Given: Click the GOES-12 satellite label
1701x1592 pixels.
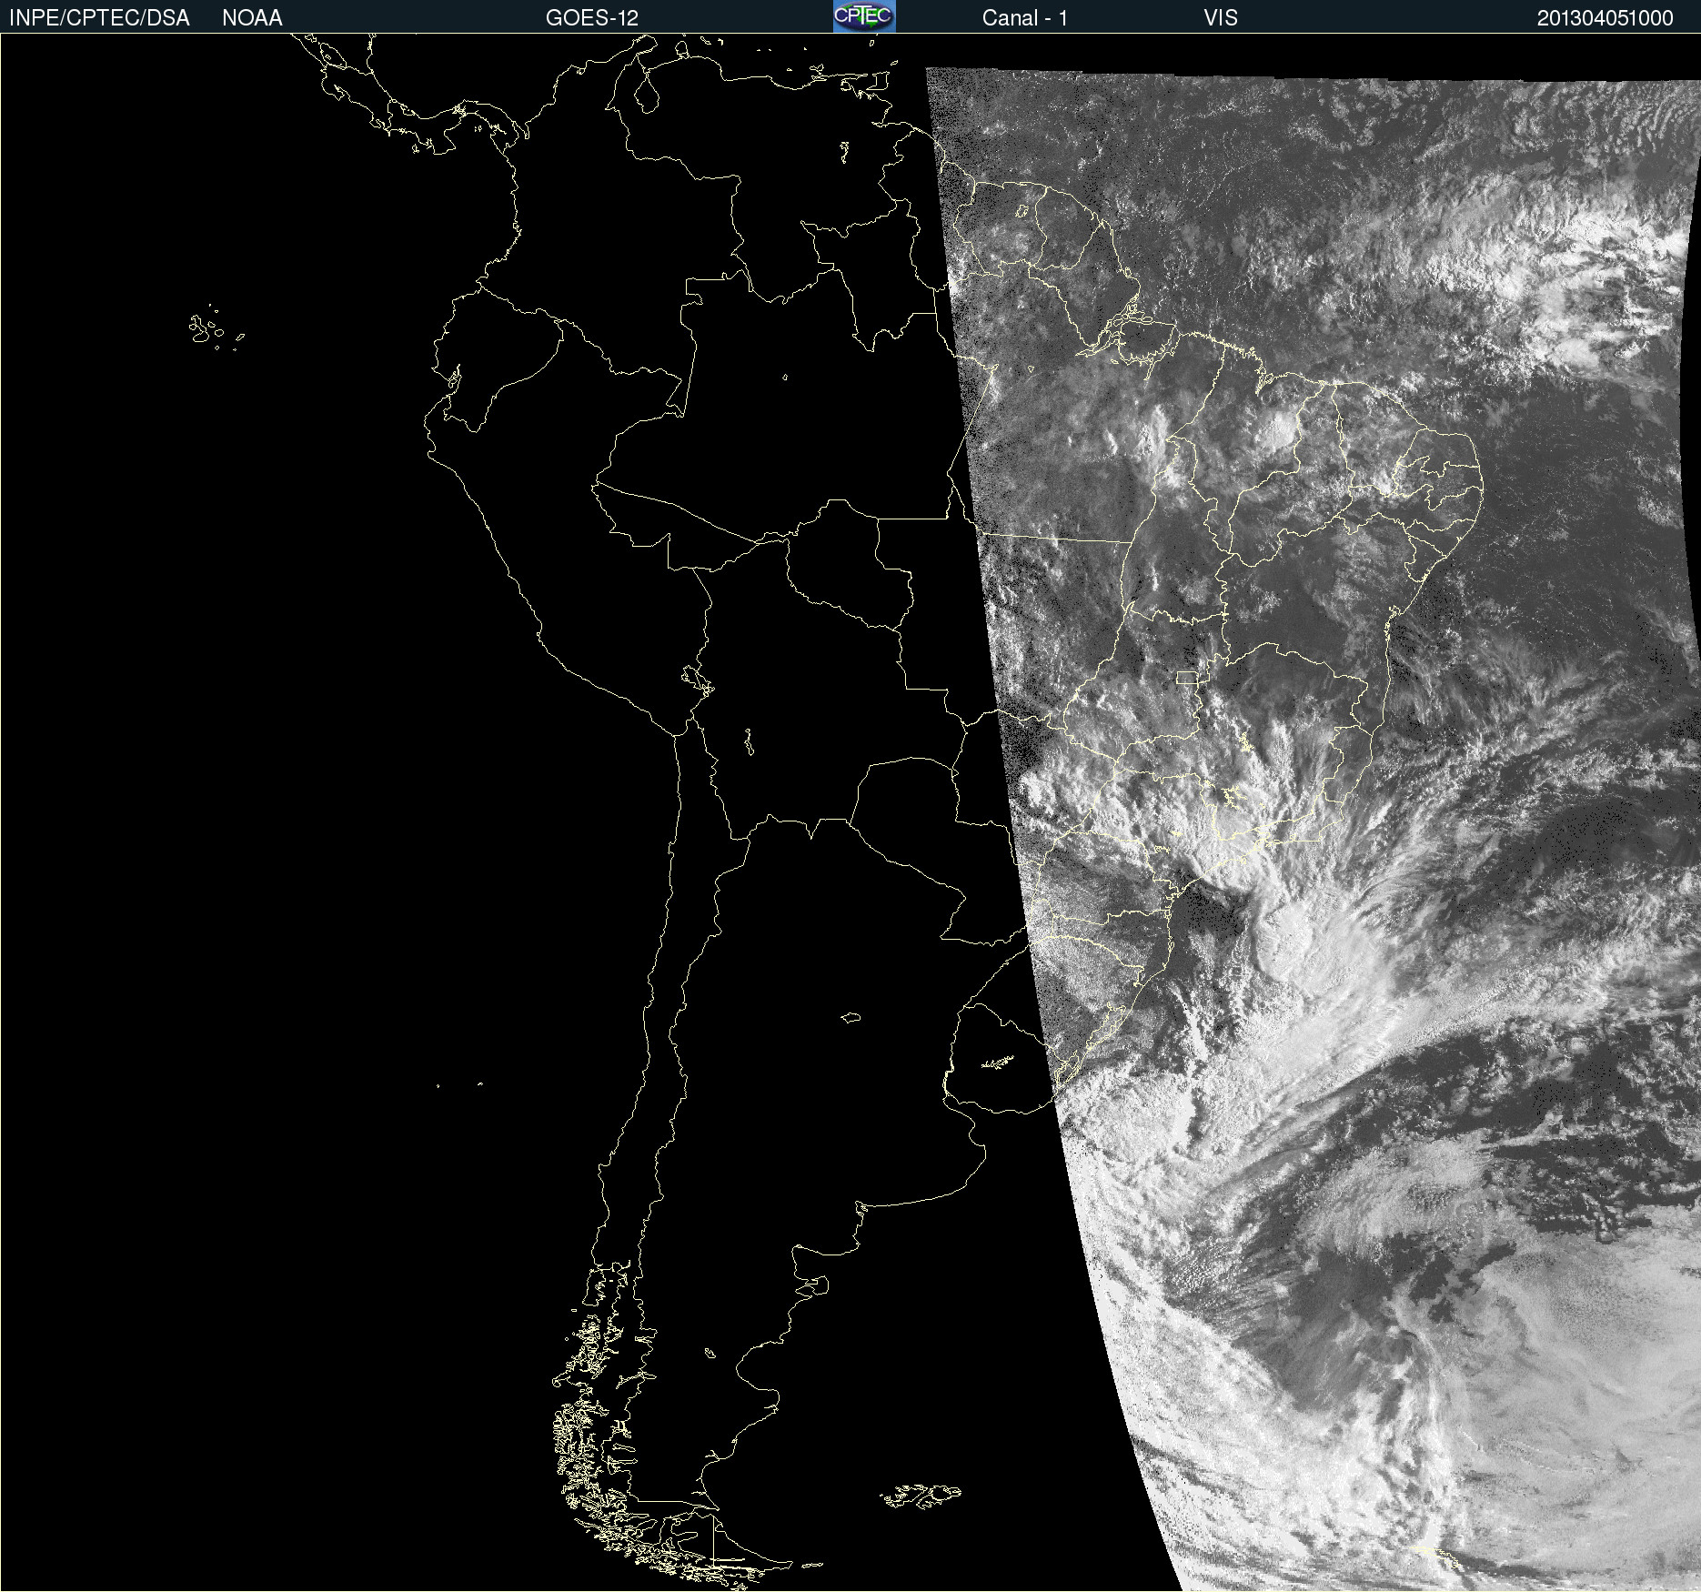Looking at the screenshot, I should [x=592, y=18].
